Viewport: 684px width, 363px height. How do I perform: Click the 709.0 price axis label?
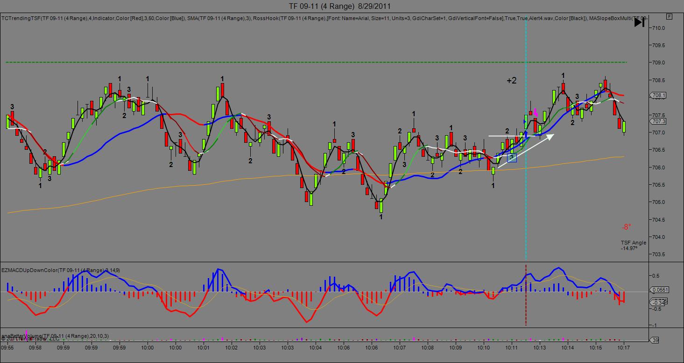pyautogui.click(x=658, y=63)
